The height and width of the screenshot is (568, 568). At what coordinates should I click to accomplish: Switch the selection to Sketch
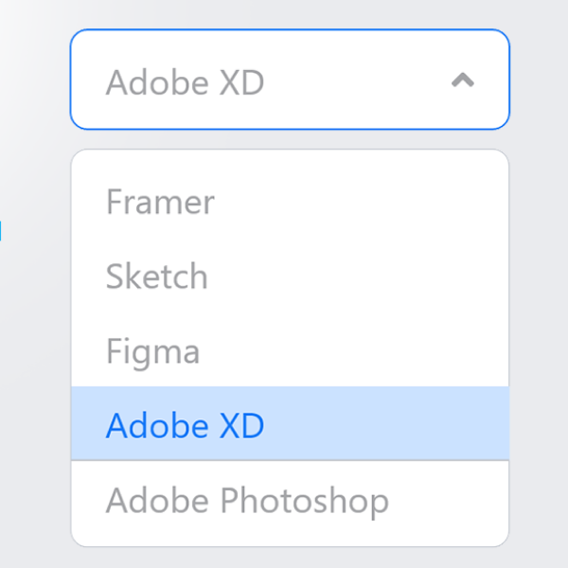157,276
